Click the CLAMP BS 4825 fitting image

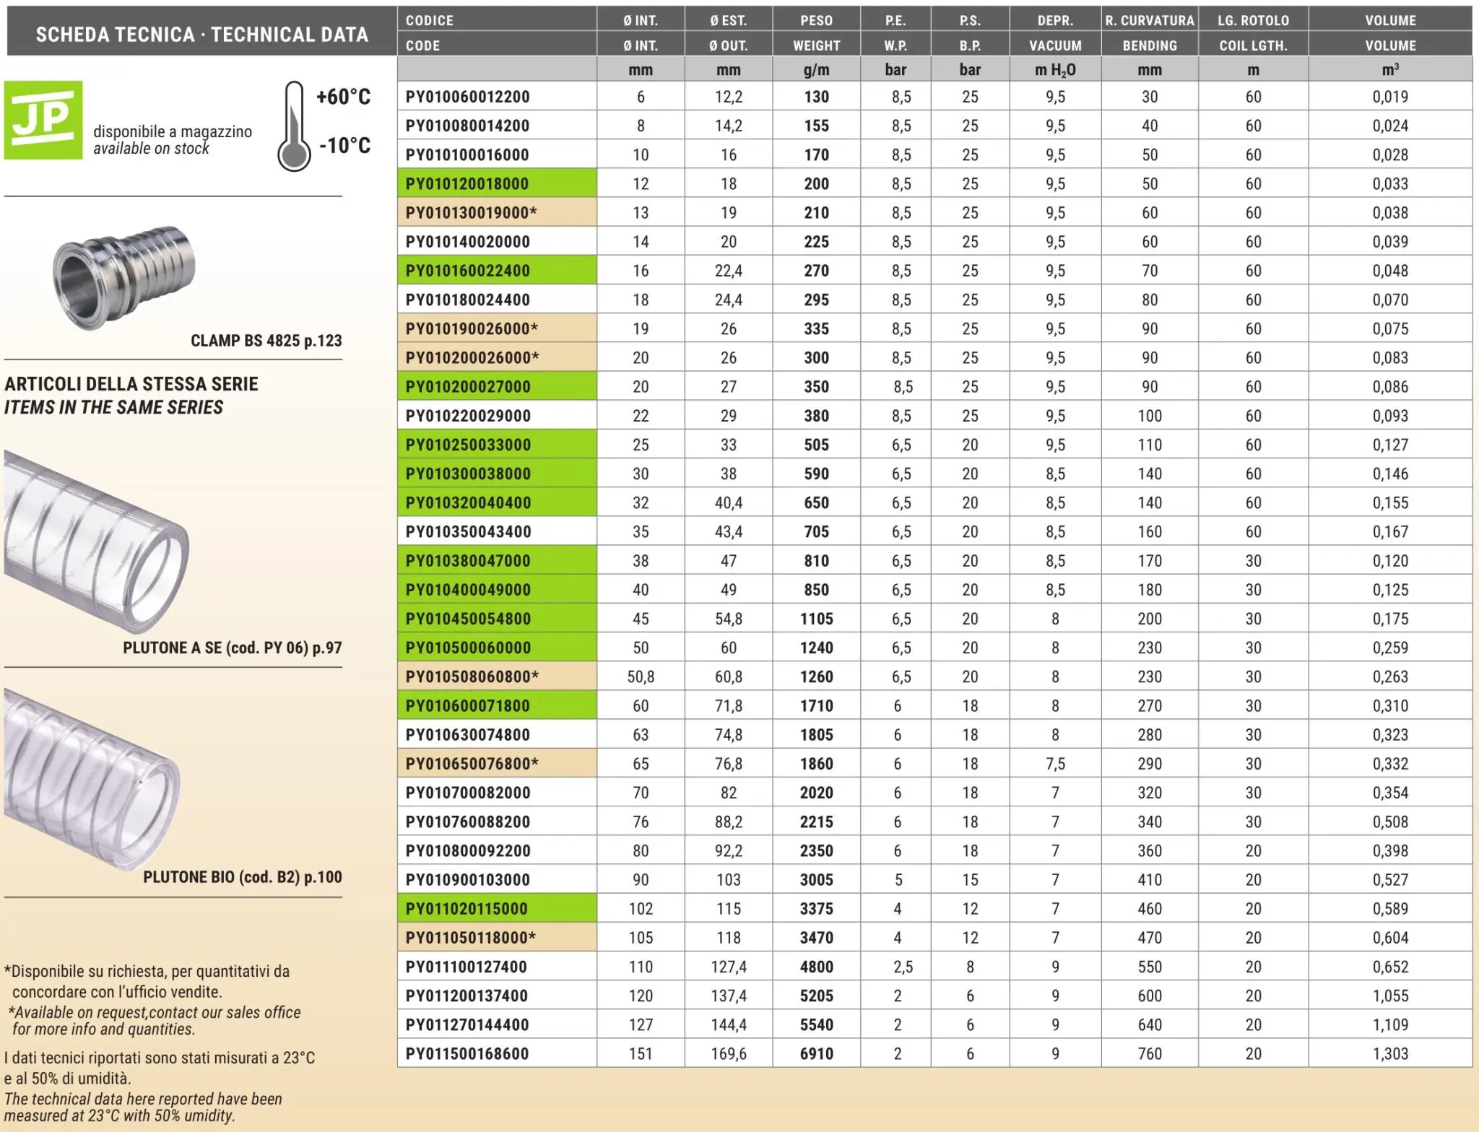(x=124, y=277)
